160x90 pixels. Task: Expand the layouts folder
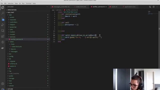pos(13,49)
